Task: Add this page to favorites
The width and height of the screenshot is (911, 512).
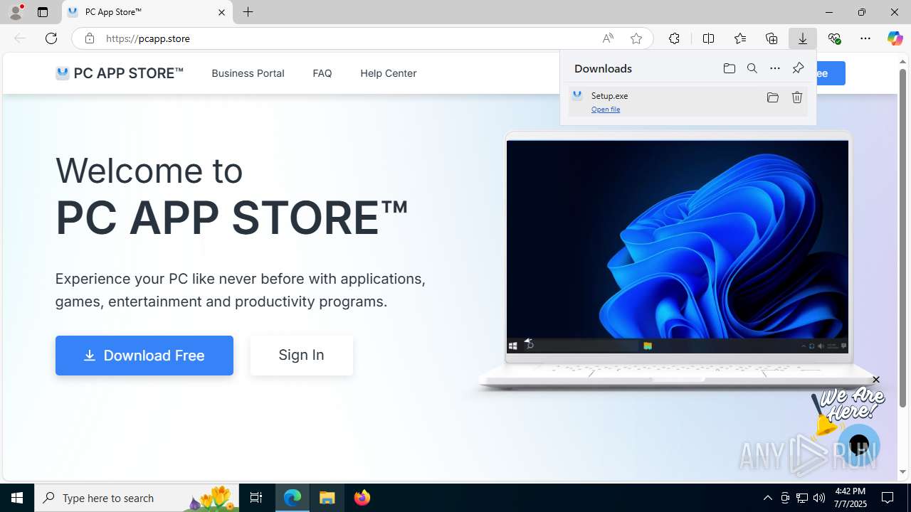Action: 636,38
